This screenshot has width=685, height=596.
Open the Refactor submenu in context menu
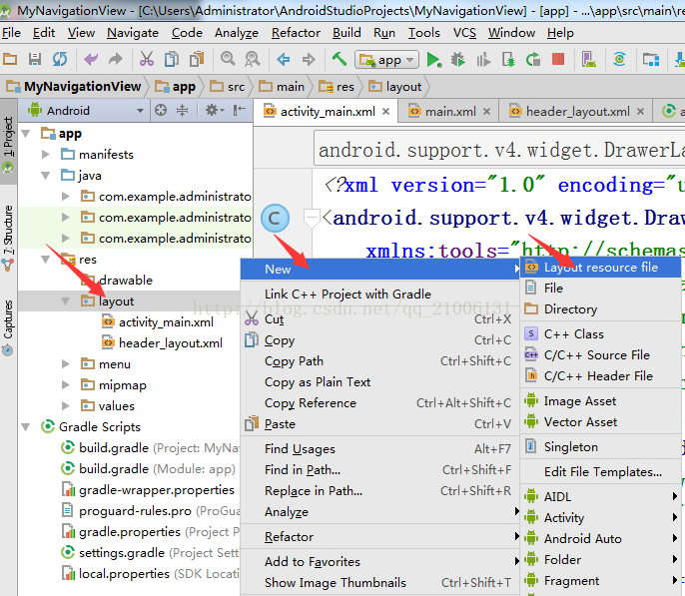coord(380,537)
